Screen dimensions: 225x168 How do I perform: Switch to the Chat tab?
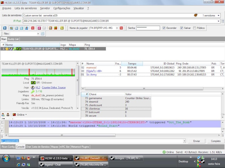click(28, 147)
